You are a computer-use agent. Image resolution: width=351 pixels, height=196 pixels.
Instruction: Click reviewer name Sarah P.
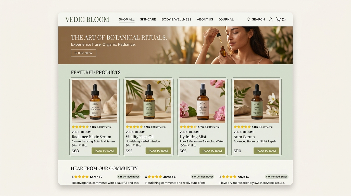pos(96,177)
